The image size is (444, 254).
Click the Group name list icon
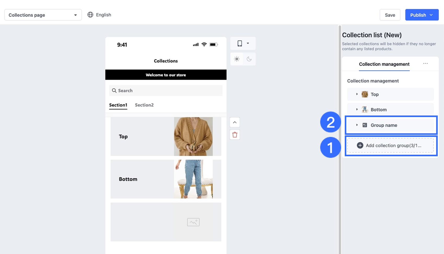[x=365, y=125]
